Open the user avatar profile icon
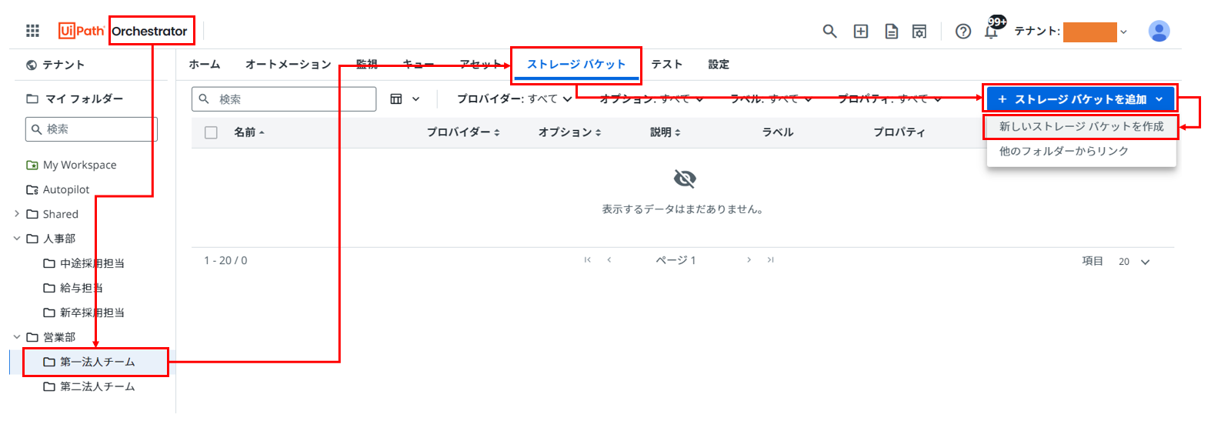The width and height of the screenshot is (1211, 421). [x=1158, y=31]
